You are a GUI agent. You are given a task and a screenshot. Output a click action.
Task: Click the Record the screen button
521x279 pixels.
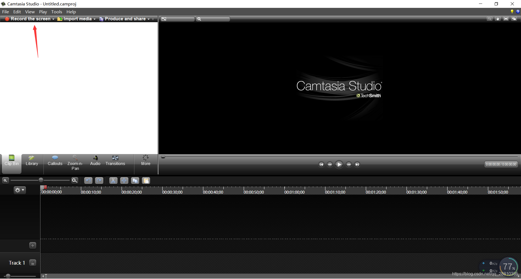pos(28,19)
